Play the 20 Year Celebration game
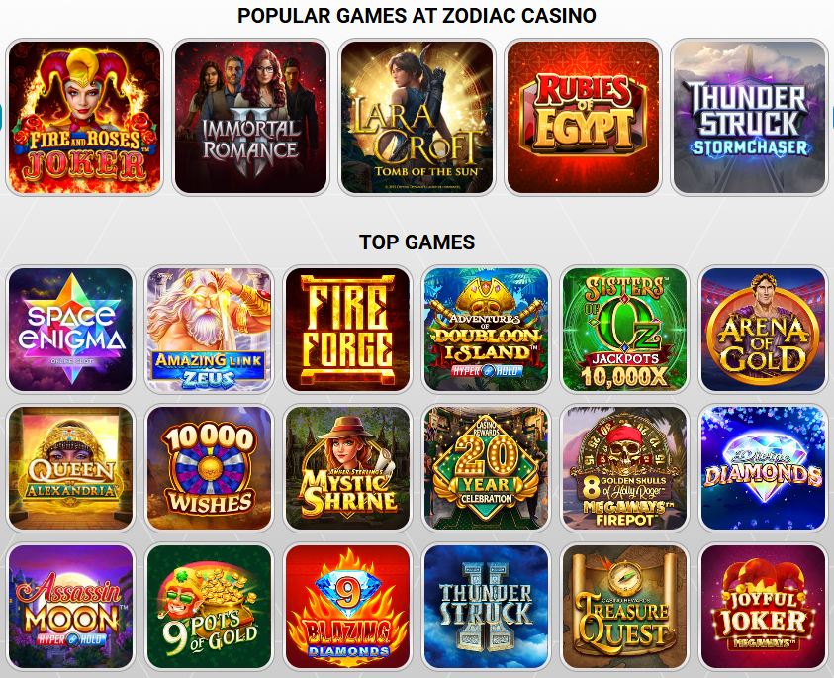Viewport: 834px width, 678px height. point(486,468)
